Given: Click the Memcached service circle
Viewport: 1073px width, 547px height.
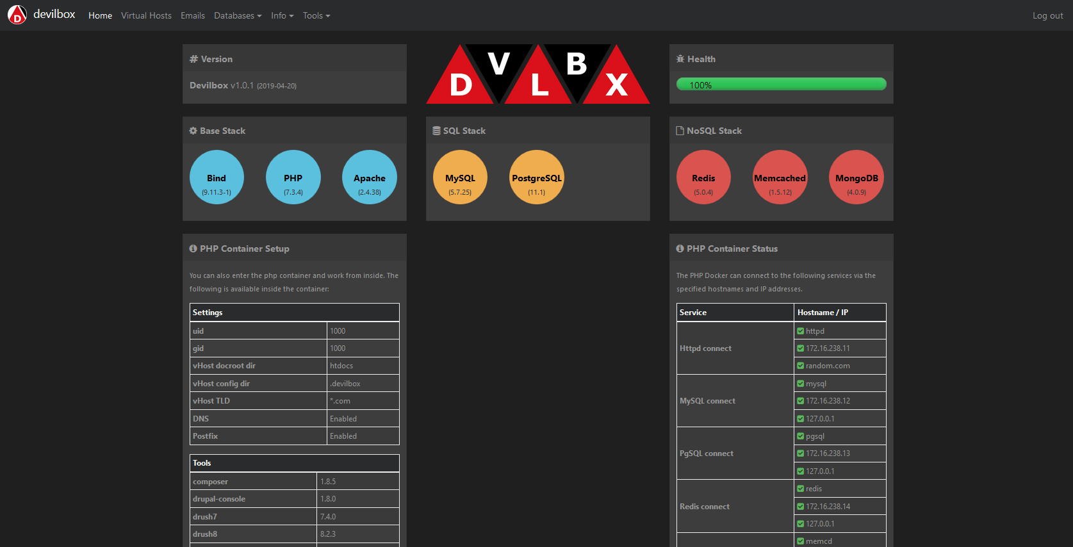Looking at the screenshot, I should 780,177.
